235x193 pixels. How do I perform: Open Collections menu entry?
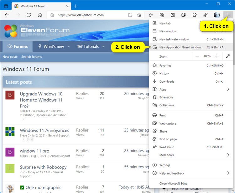point(191,105)
